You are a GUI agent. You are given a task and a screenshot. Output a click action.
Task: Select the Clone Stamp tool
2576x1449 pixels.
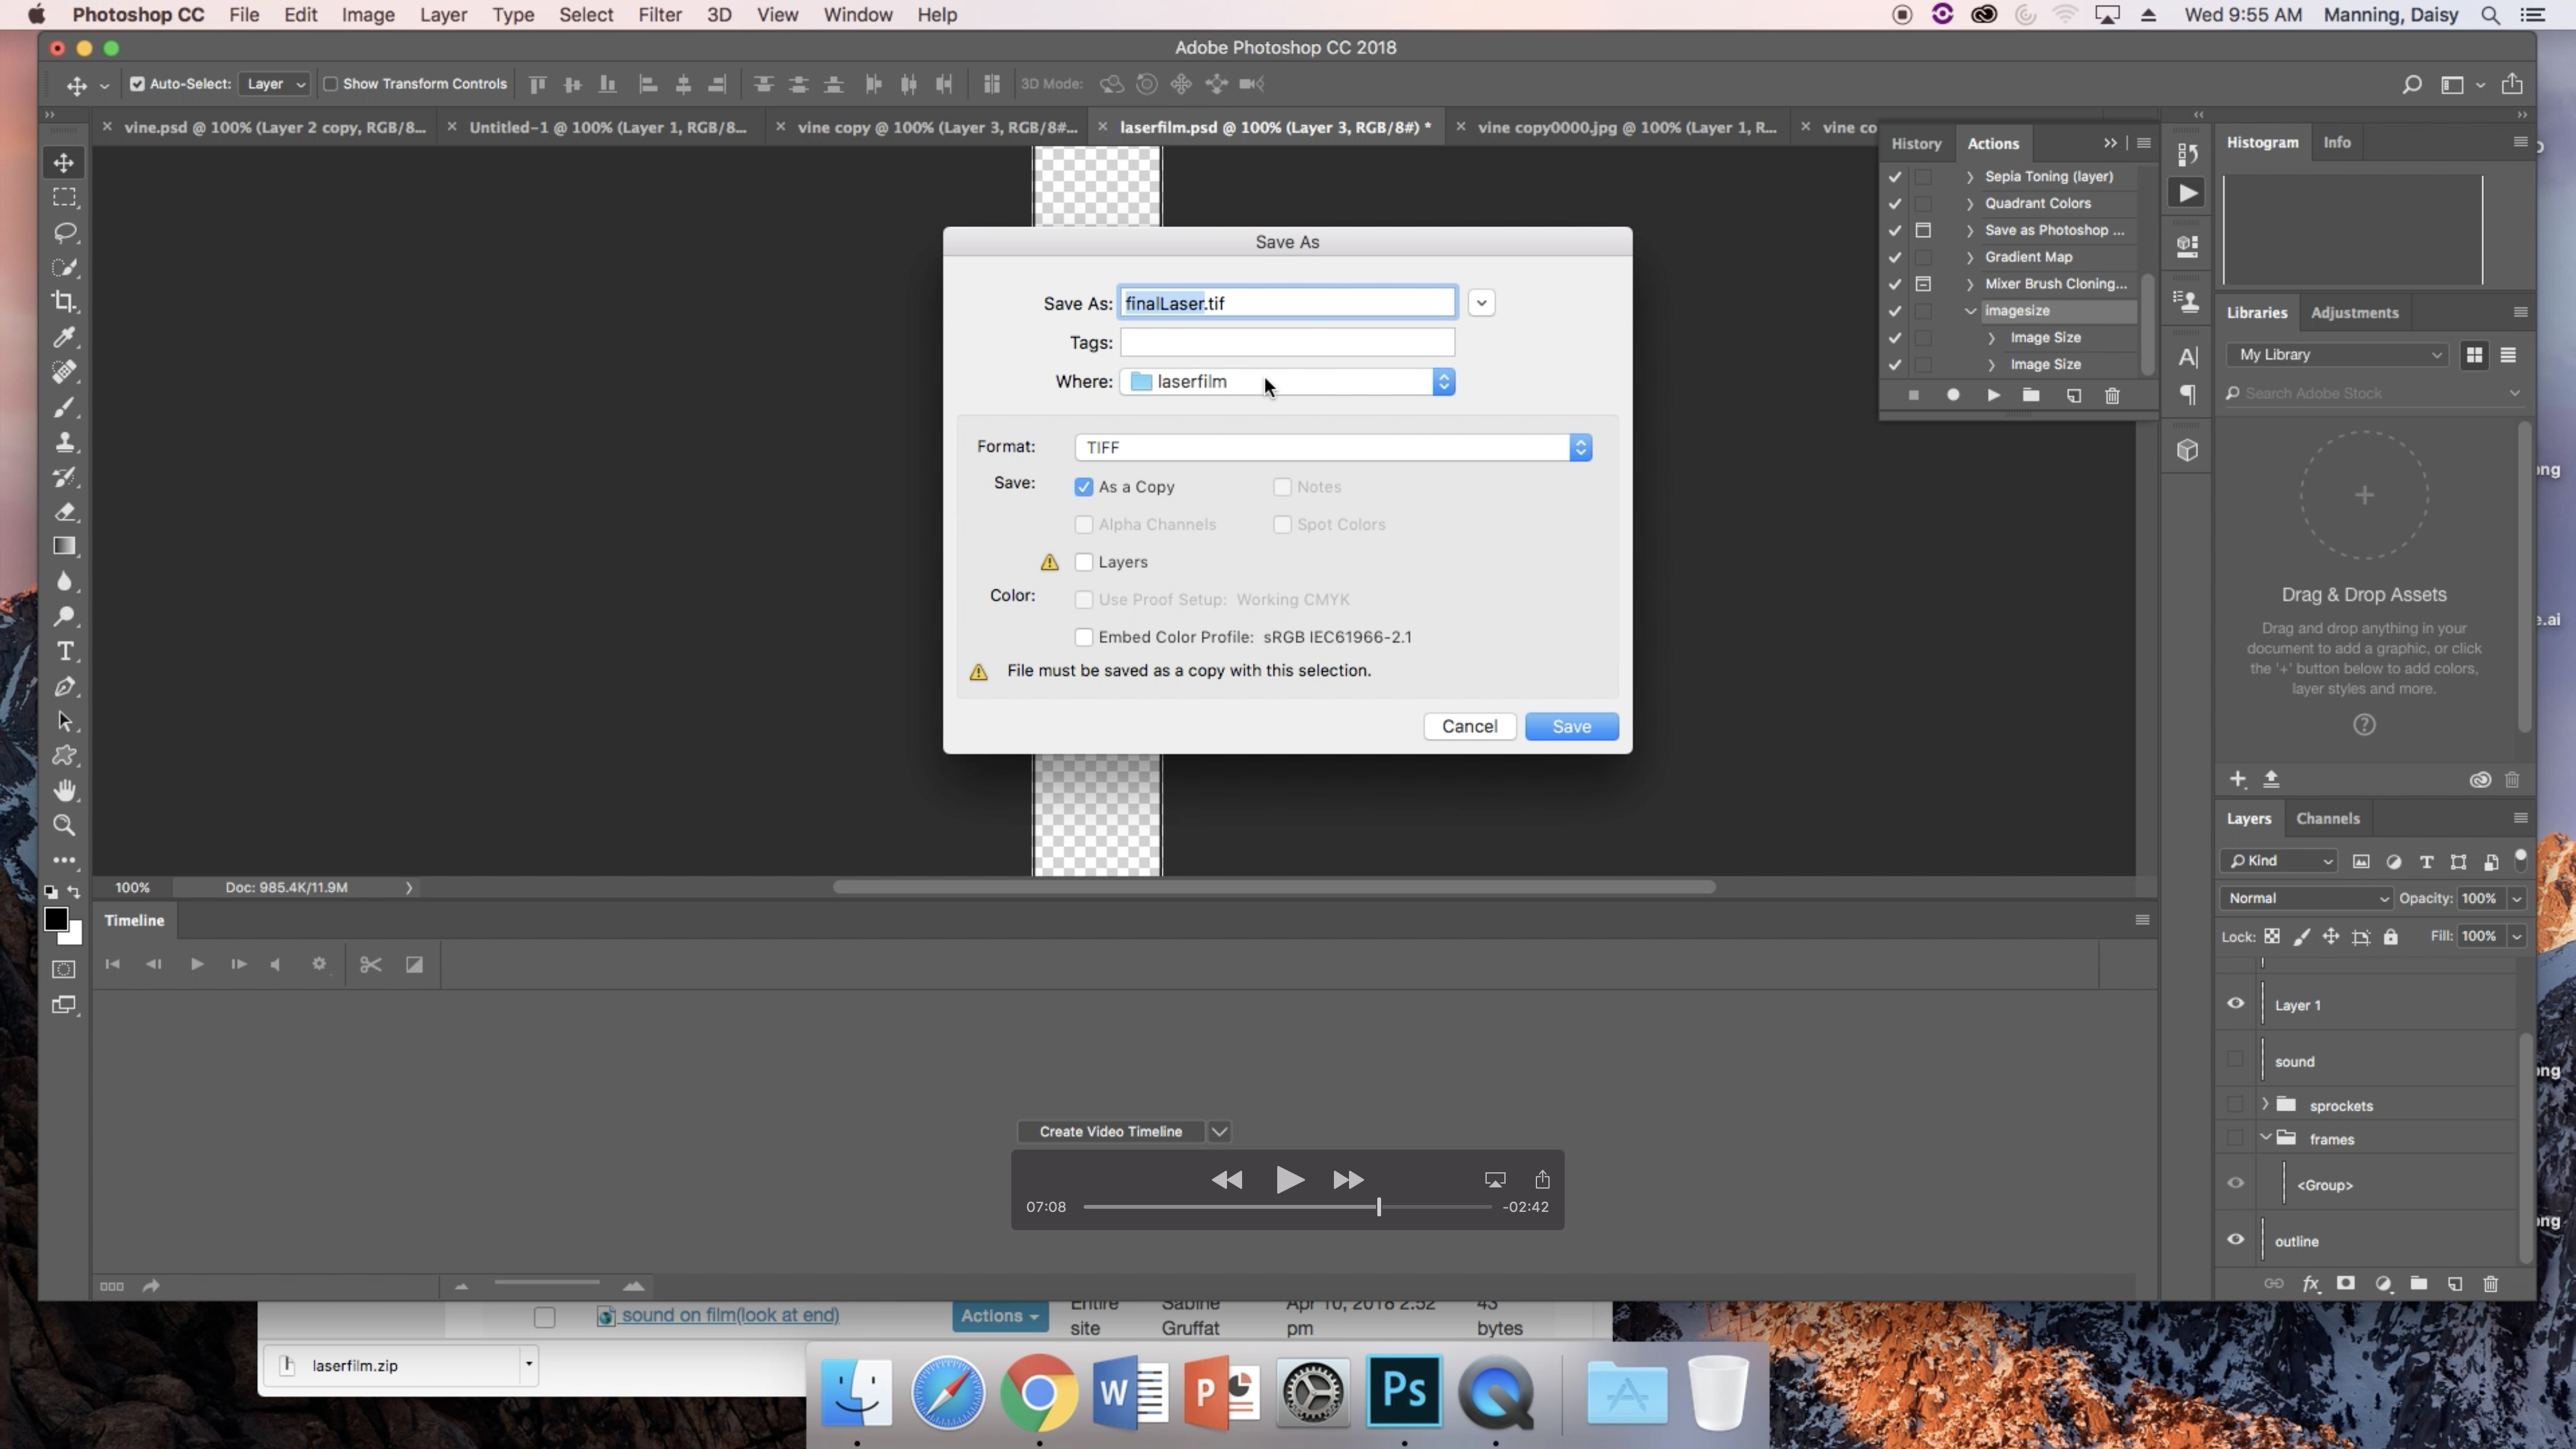click(64, 442)
